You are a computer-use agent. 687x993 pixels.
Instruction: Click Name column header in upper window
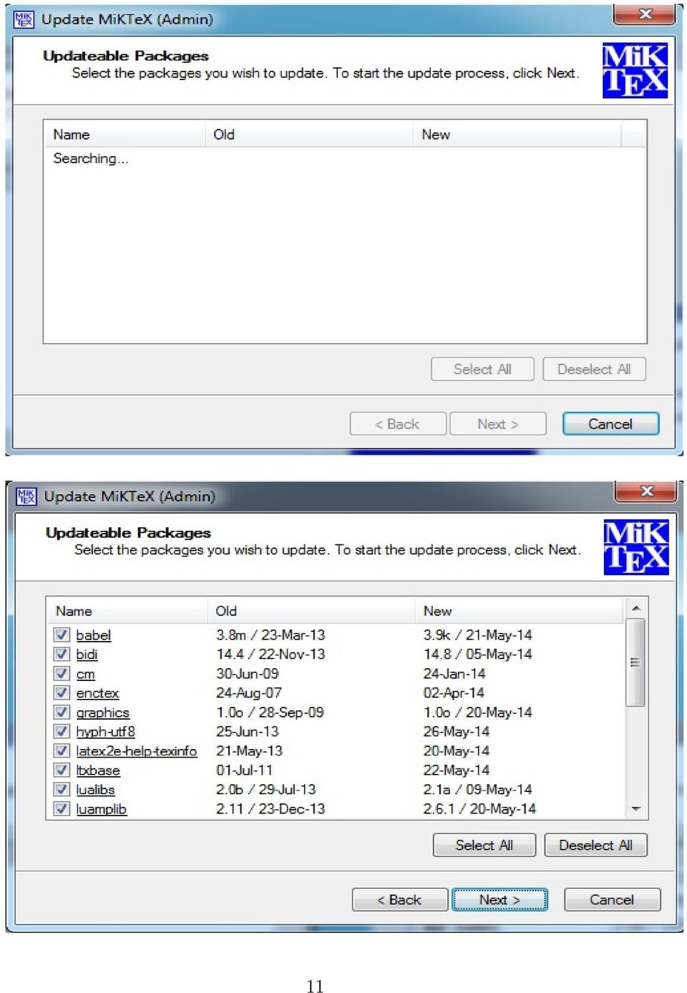[x=125, y=134]
